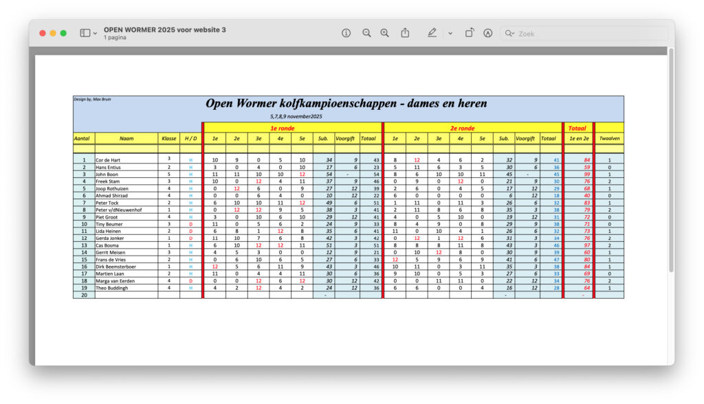Click the name 'Cor de Hart'
704x404 pixels.
tap(108, 159)
